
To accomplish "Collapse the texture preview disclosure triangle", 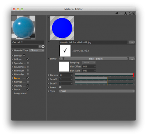I will point(49,17).
